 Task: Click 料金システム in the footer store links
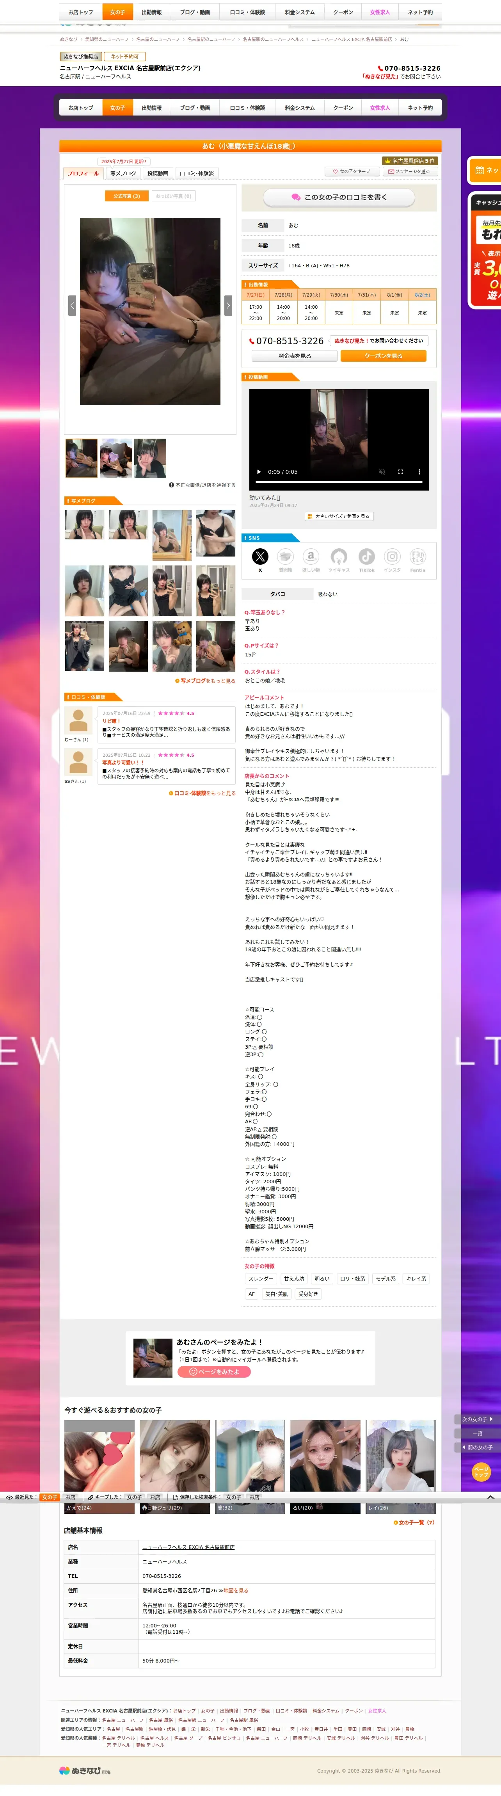[326, 1710]
